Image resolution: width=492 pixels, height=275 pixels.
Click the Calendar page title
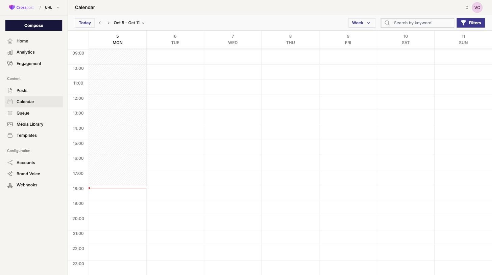[85, 7]
